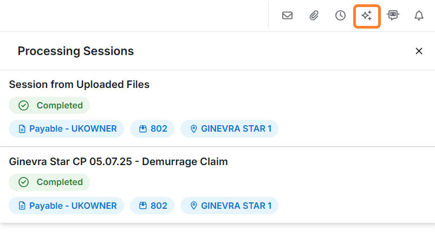
Task: Click 802 tag under Demurrage Claim session
Action: click(153, 206)
